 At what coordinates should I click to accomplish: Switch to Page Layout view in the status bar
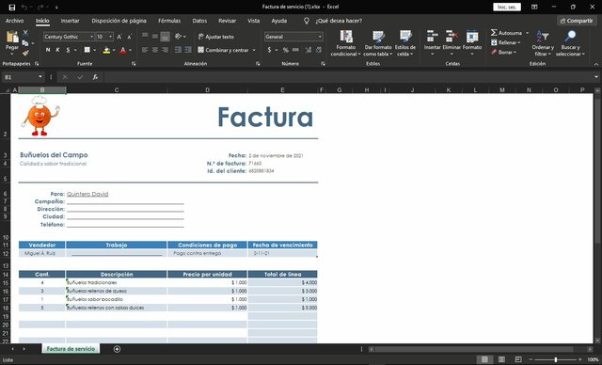point(501,359)
